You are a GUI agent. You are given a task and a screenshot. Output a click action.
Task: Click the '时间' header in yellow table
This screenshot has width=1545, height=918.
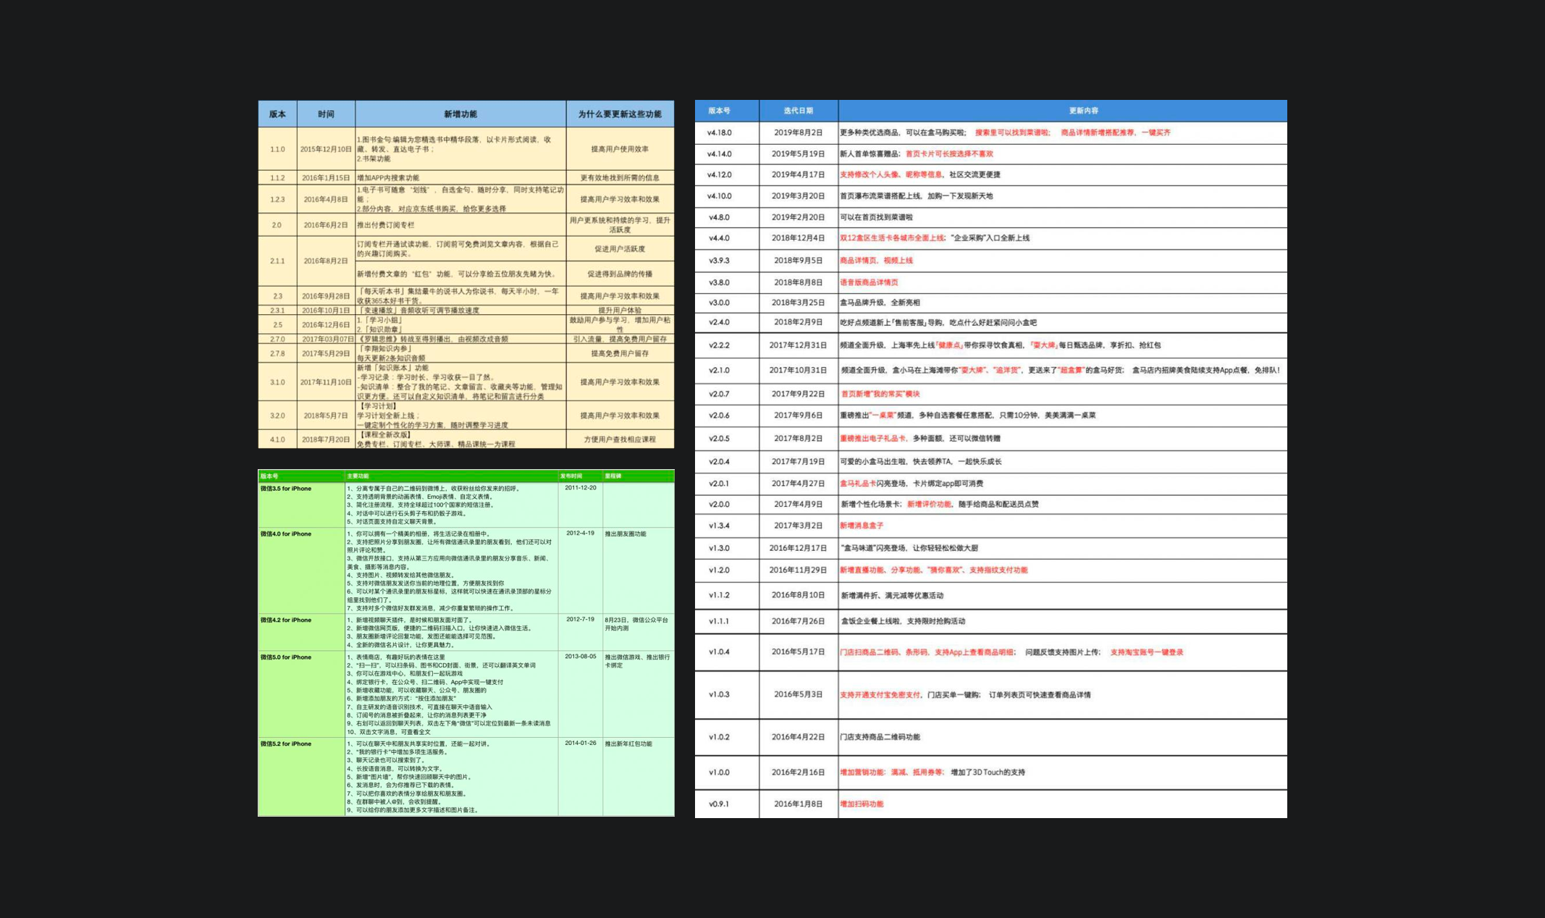(x=326, y=114)
